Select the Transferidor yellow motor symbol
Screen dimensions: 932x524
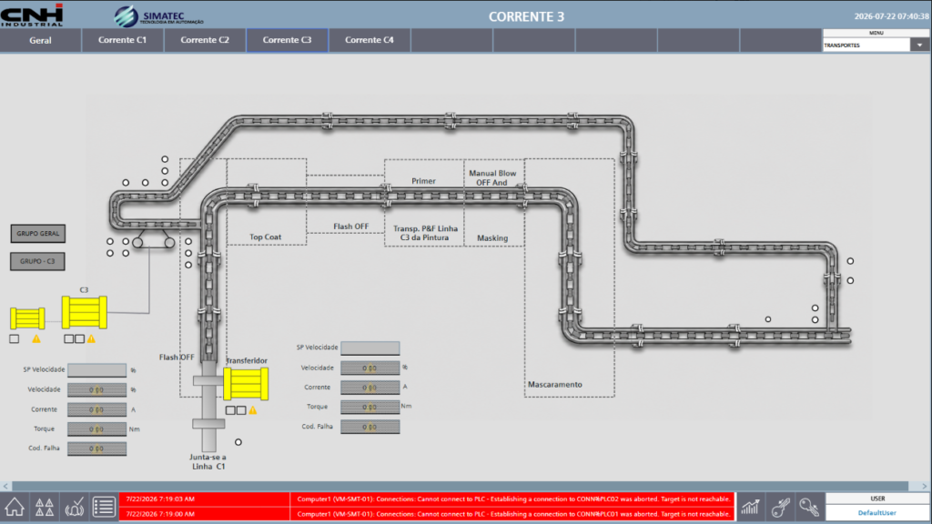coord(246,383)
